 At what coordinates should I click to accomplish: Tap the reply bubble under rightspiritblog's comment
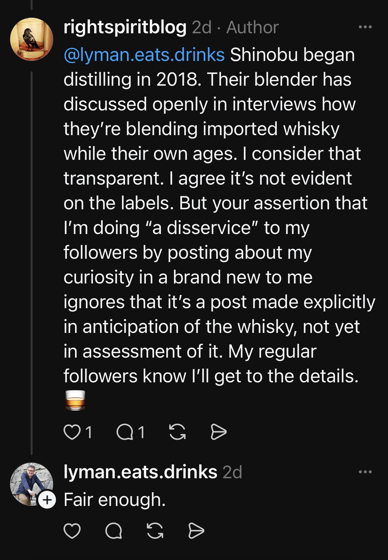[x=125, y=432]
